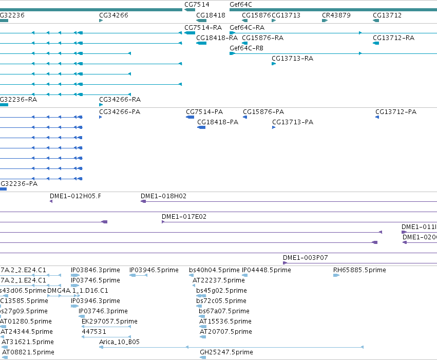Viewport: 437px width, 360px height.
Task: Click the IP03946.3prime EST label
Action: click(96, 301)
